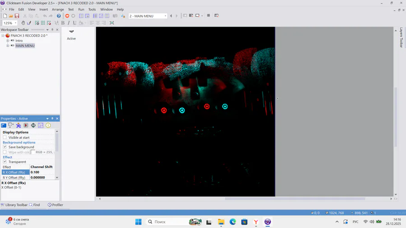
Task: Open the Tools menu
Action: pyautogui.click(x=92, y=9)
